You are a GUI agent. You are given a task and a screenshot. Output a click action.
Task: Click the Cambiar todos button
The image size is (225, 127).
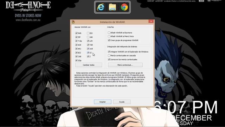[x=89, y=65]
